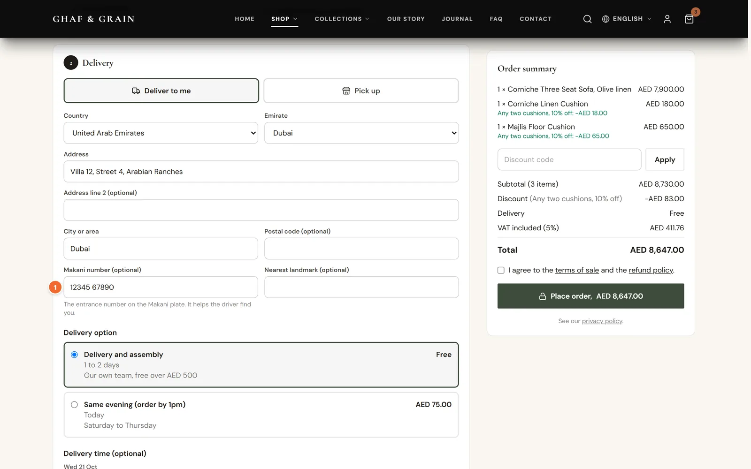Click the truck icon on Deliver to me
The image size is (751, 469).
click(136, 91)
